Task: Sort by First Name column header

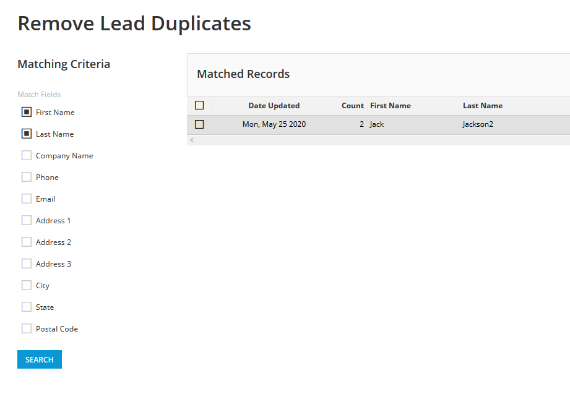Action: tap(391, 106)
